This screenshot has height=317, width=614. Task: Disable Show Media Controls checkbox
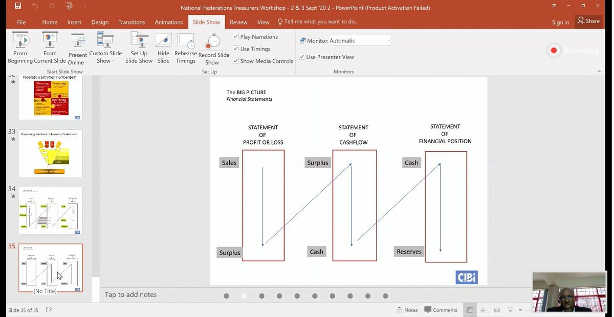pos(235,61)
